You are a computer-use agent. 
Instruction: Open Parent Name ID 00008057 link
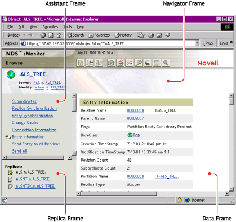(135, 118)
